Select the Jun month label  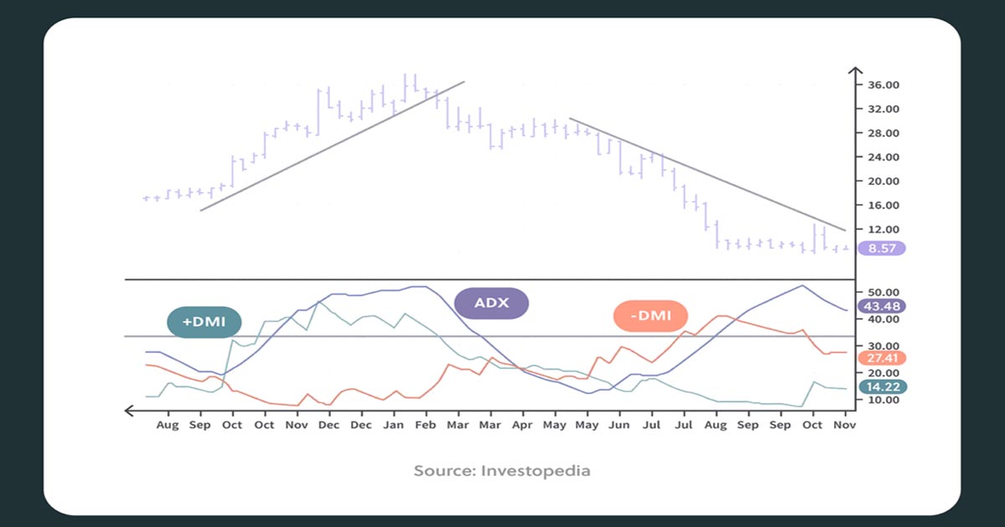click(x=619, y=425)
